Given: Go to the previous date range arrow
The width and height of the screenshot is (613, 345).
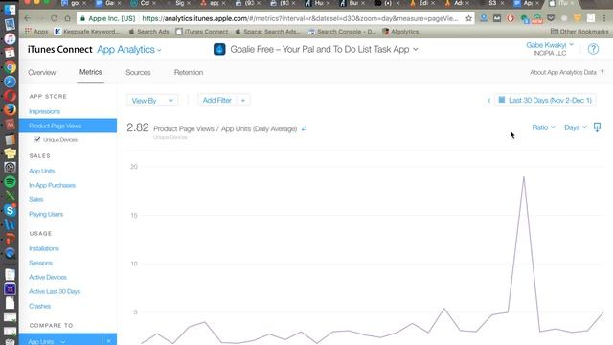Looking at the screenshot, I should (x=488, y=101).
